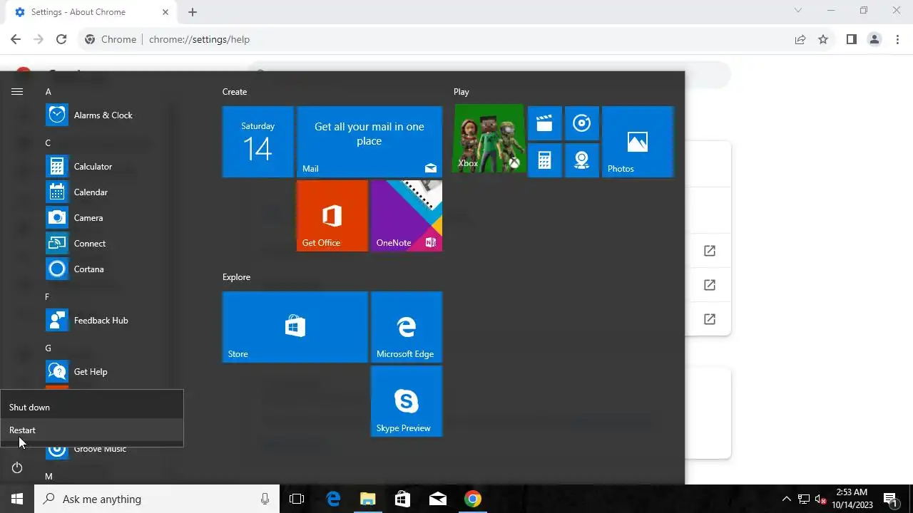Open the Chrome profile menu
Screen dimensions: 913x513
(x=874, y=39)
